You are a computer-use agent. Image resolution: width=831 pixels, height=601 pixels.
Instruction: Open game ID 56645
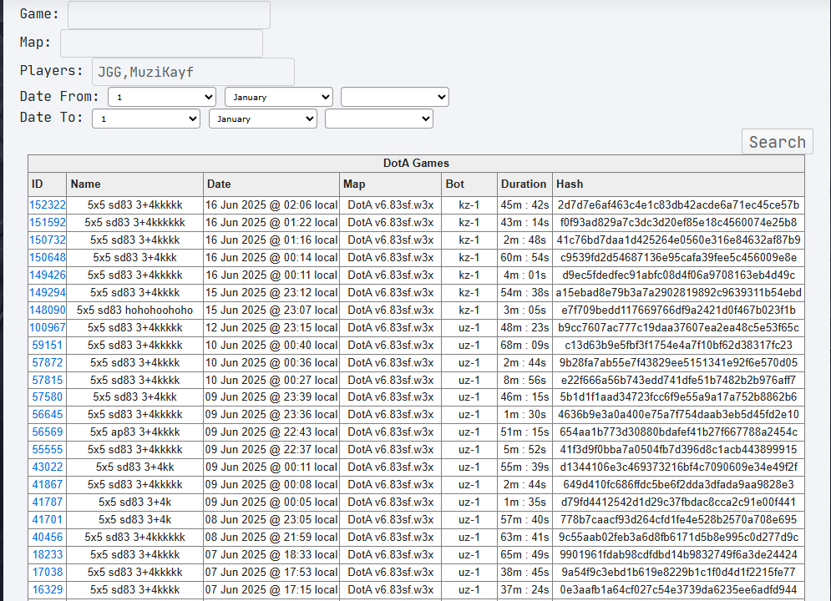click(x=47, y=414)
